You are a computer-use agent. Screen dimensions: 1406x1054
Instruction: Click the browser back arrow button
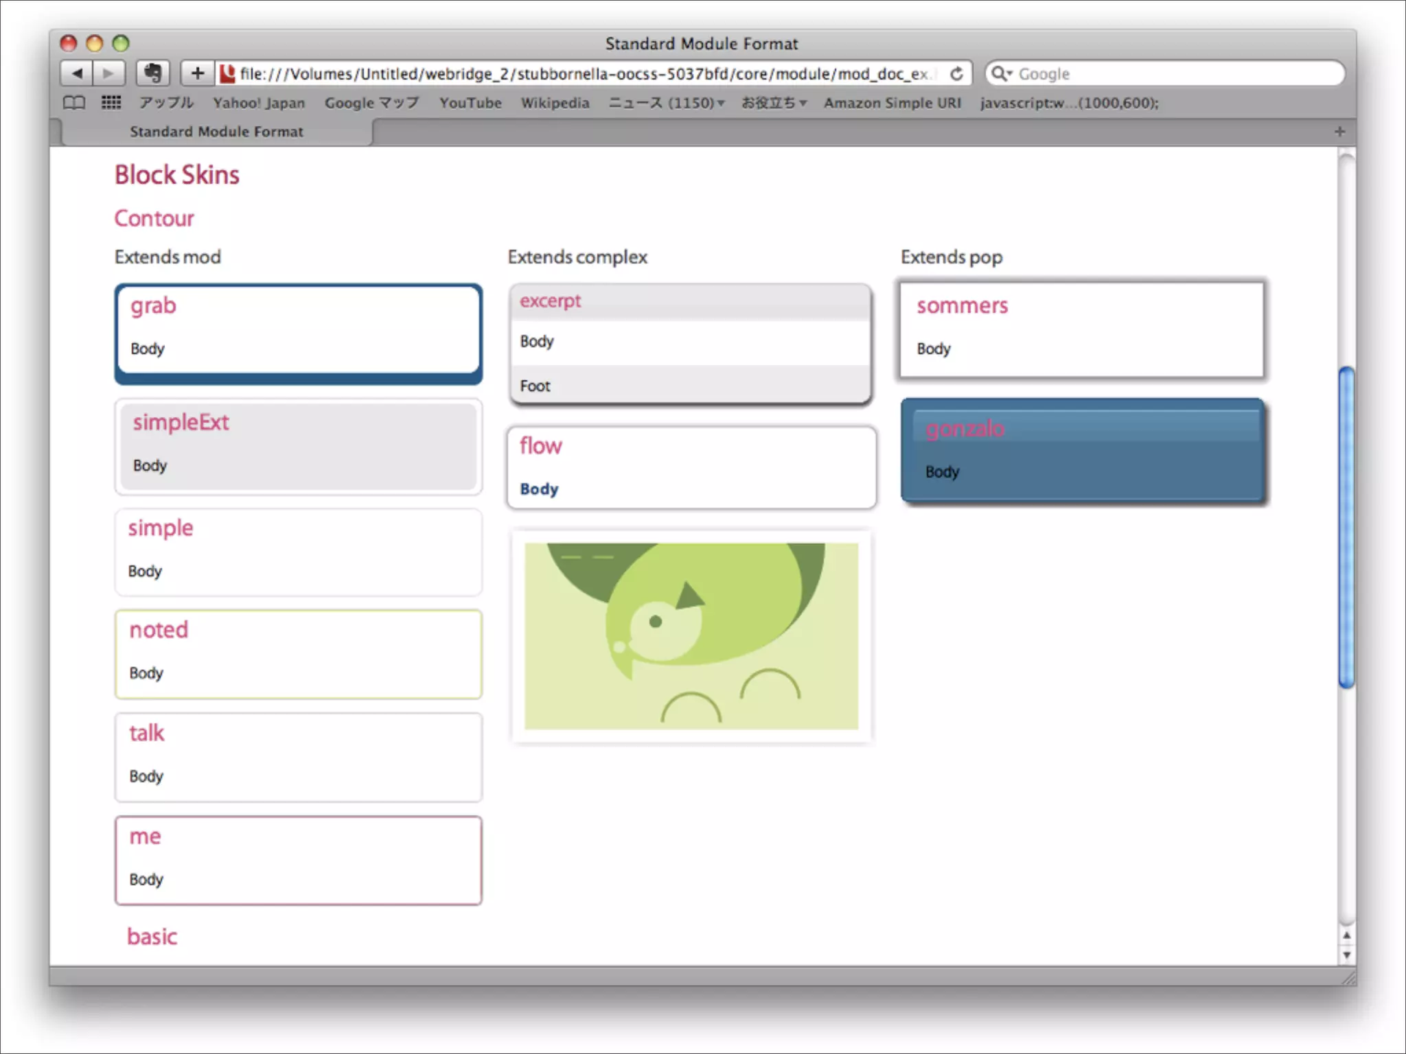(77, 73)
